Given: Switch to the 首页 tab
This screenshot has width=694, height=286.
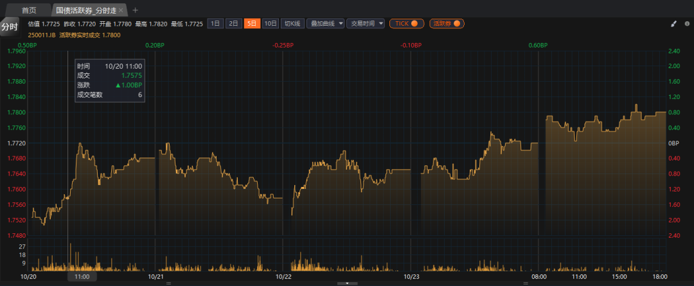Looking at the screenshot, I should (29, 10).
